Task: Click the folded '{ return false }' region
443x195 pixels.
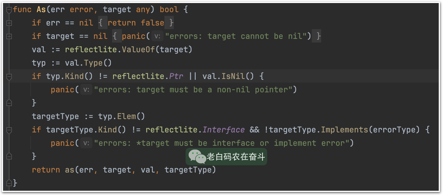Action: 136,23
